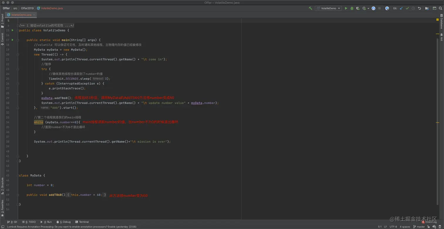This screenshot has height=229, width=444.
Task: Collapse the try block fold at line 23
Action: (x=18, y=69)
